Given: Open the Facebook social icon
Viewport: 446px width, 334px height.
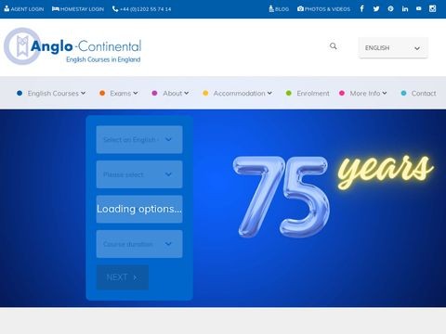Looking at the screenshot, I should click(361, 8).
